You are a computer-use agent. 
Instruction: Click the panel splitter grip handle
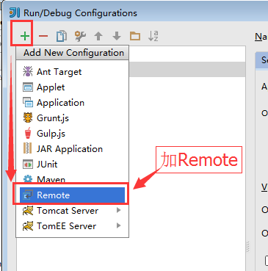coord(248,247)
